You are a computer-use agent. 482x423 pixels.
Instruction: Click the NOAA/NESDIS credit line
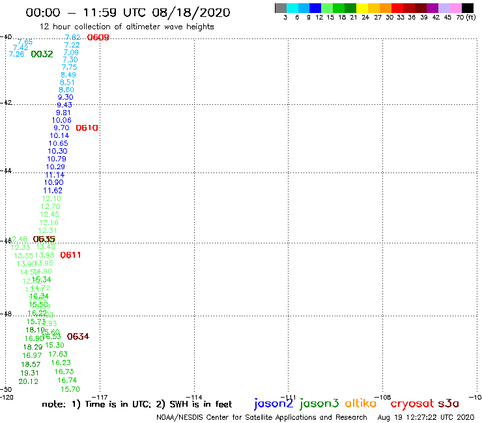tap(262, 417)
